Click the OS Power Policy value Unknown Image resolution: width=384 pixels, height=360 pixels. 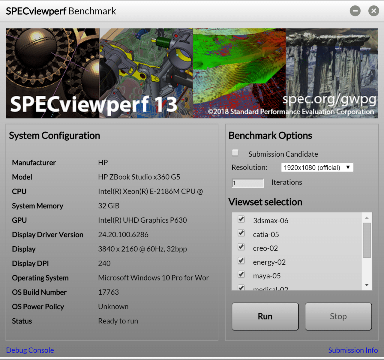click(x=113, y=307)
